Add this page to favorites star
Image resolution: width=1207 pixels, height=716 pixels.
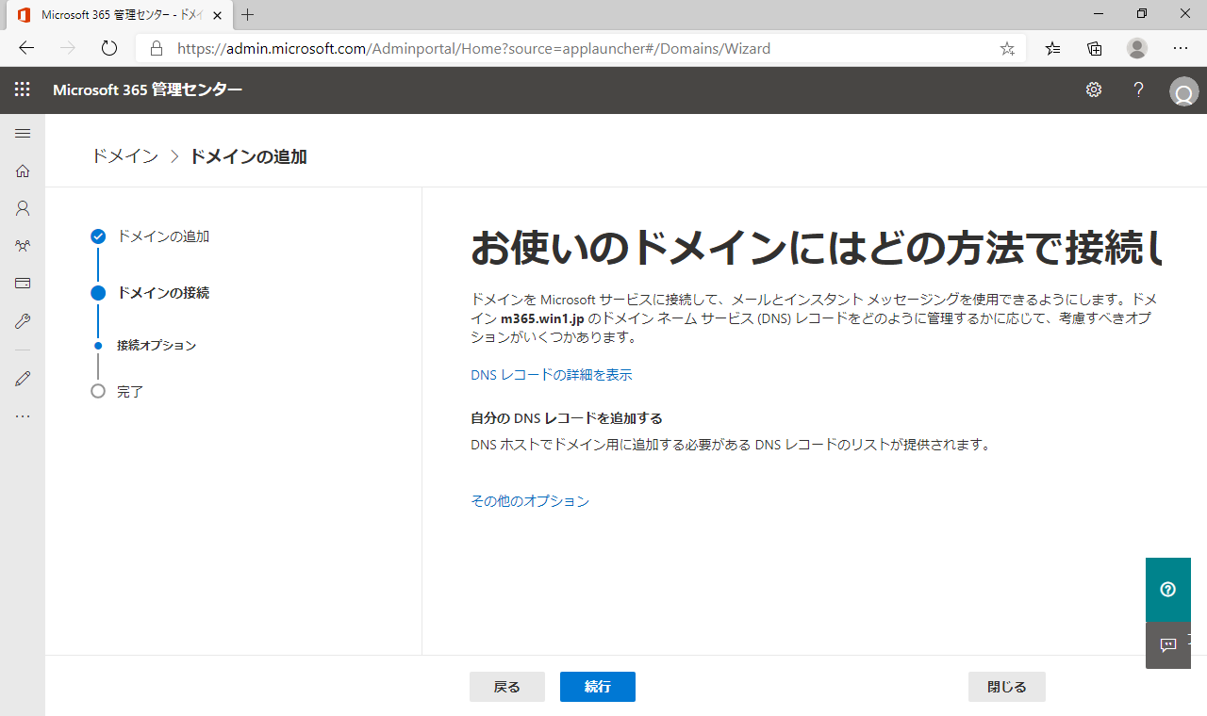pyautogui.click(x=1007, y=48)
